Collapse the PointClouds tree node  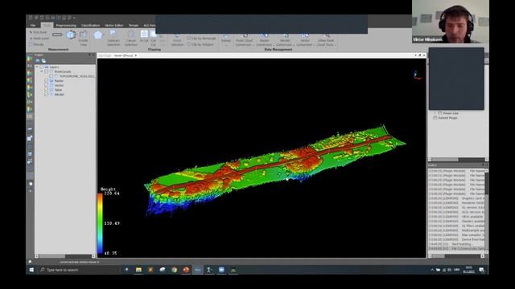pyautogui.click(x=42, y=71)
